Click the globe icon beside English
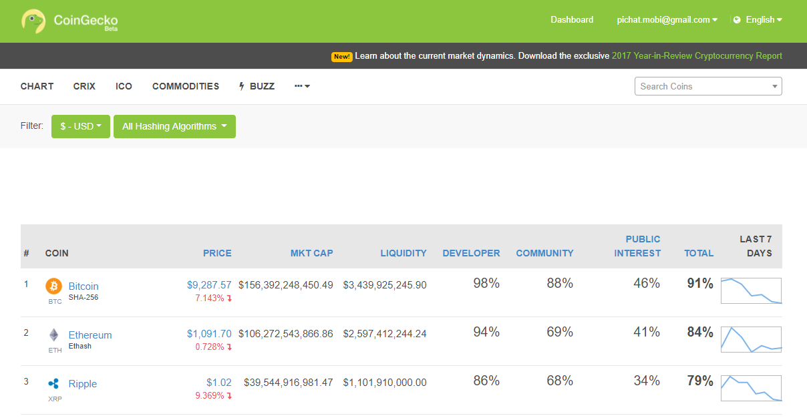This screenshot has width=807, height=418. coord(737,20)
